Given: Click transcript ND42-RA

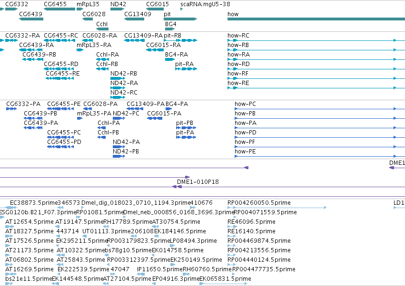Looking at the screenshot, I should click(x=124, y=83).
